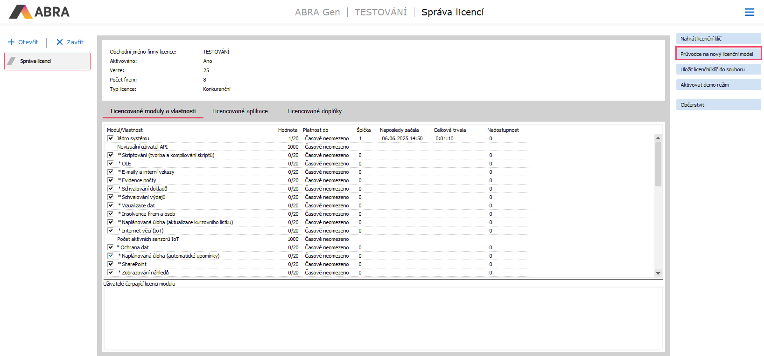Click the Konkurenční license type value
Image resolution: width=764 pixels, height=356 pixels.
217,89
